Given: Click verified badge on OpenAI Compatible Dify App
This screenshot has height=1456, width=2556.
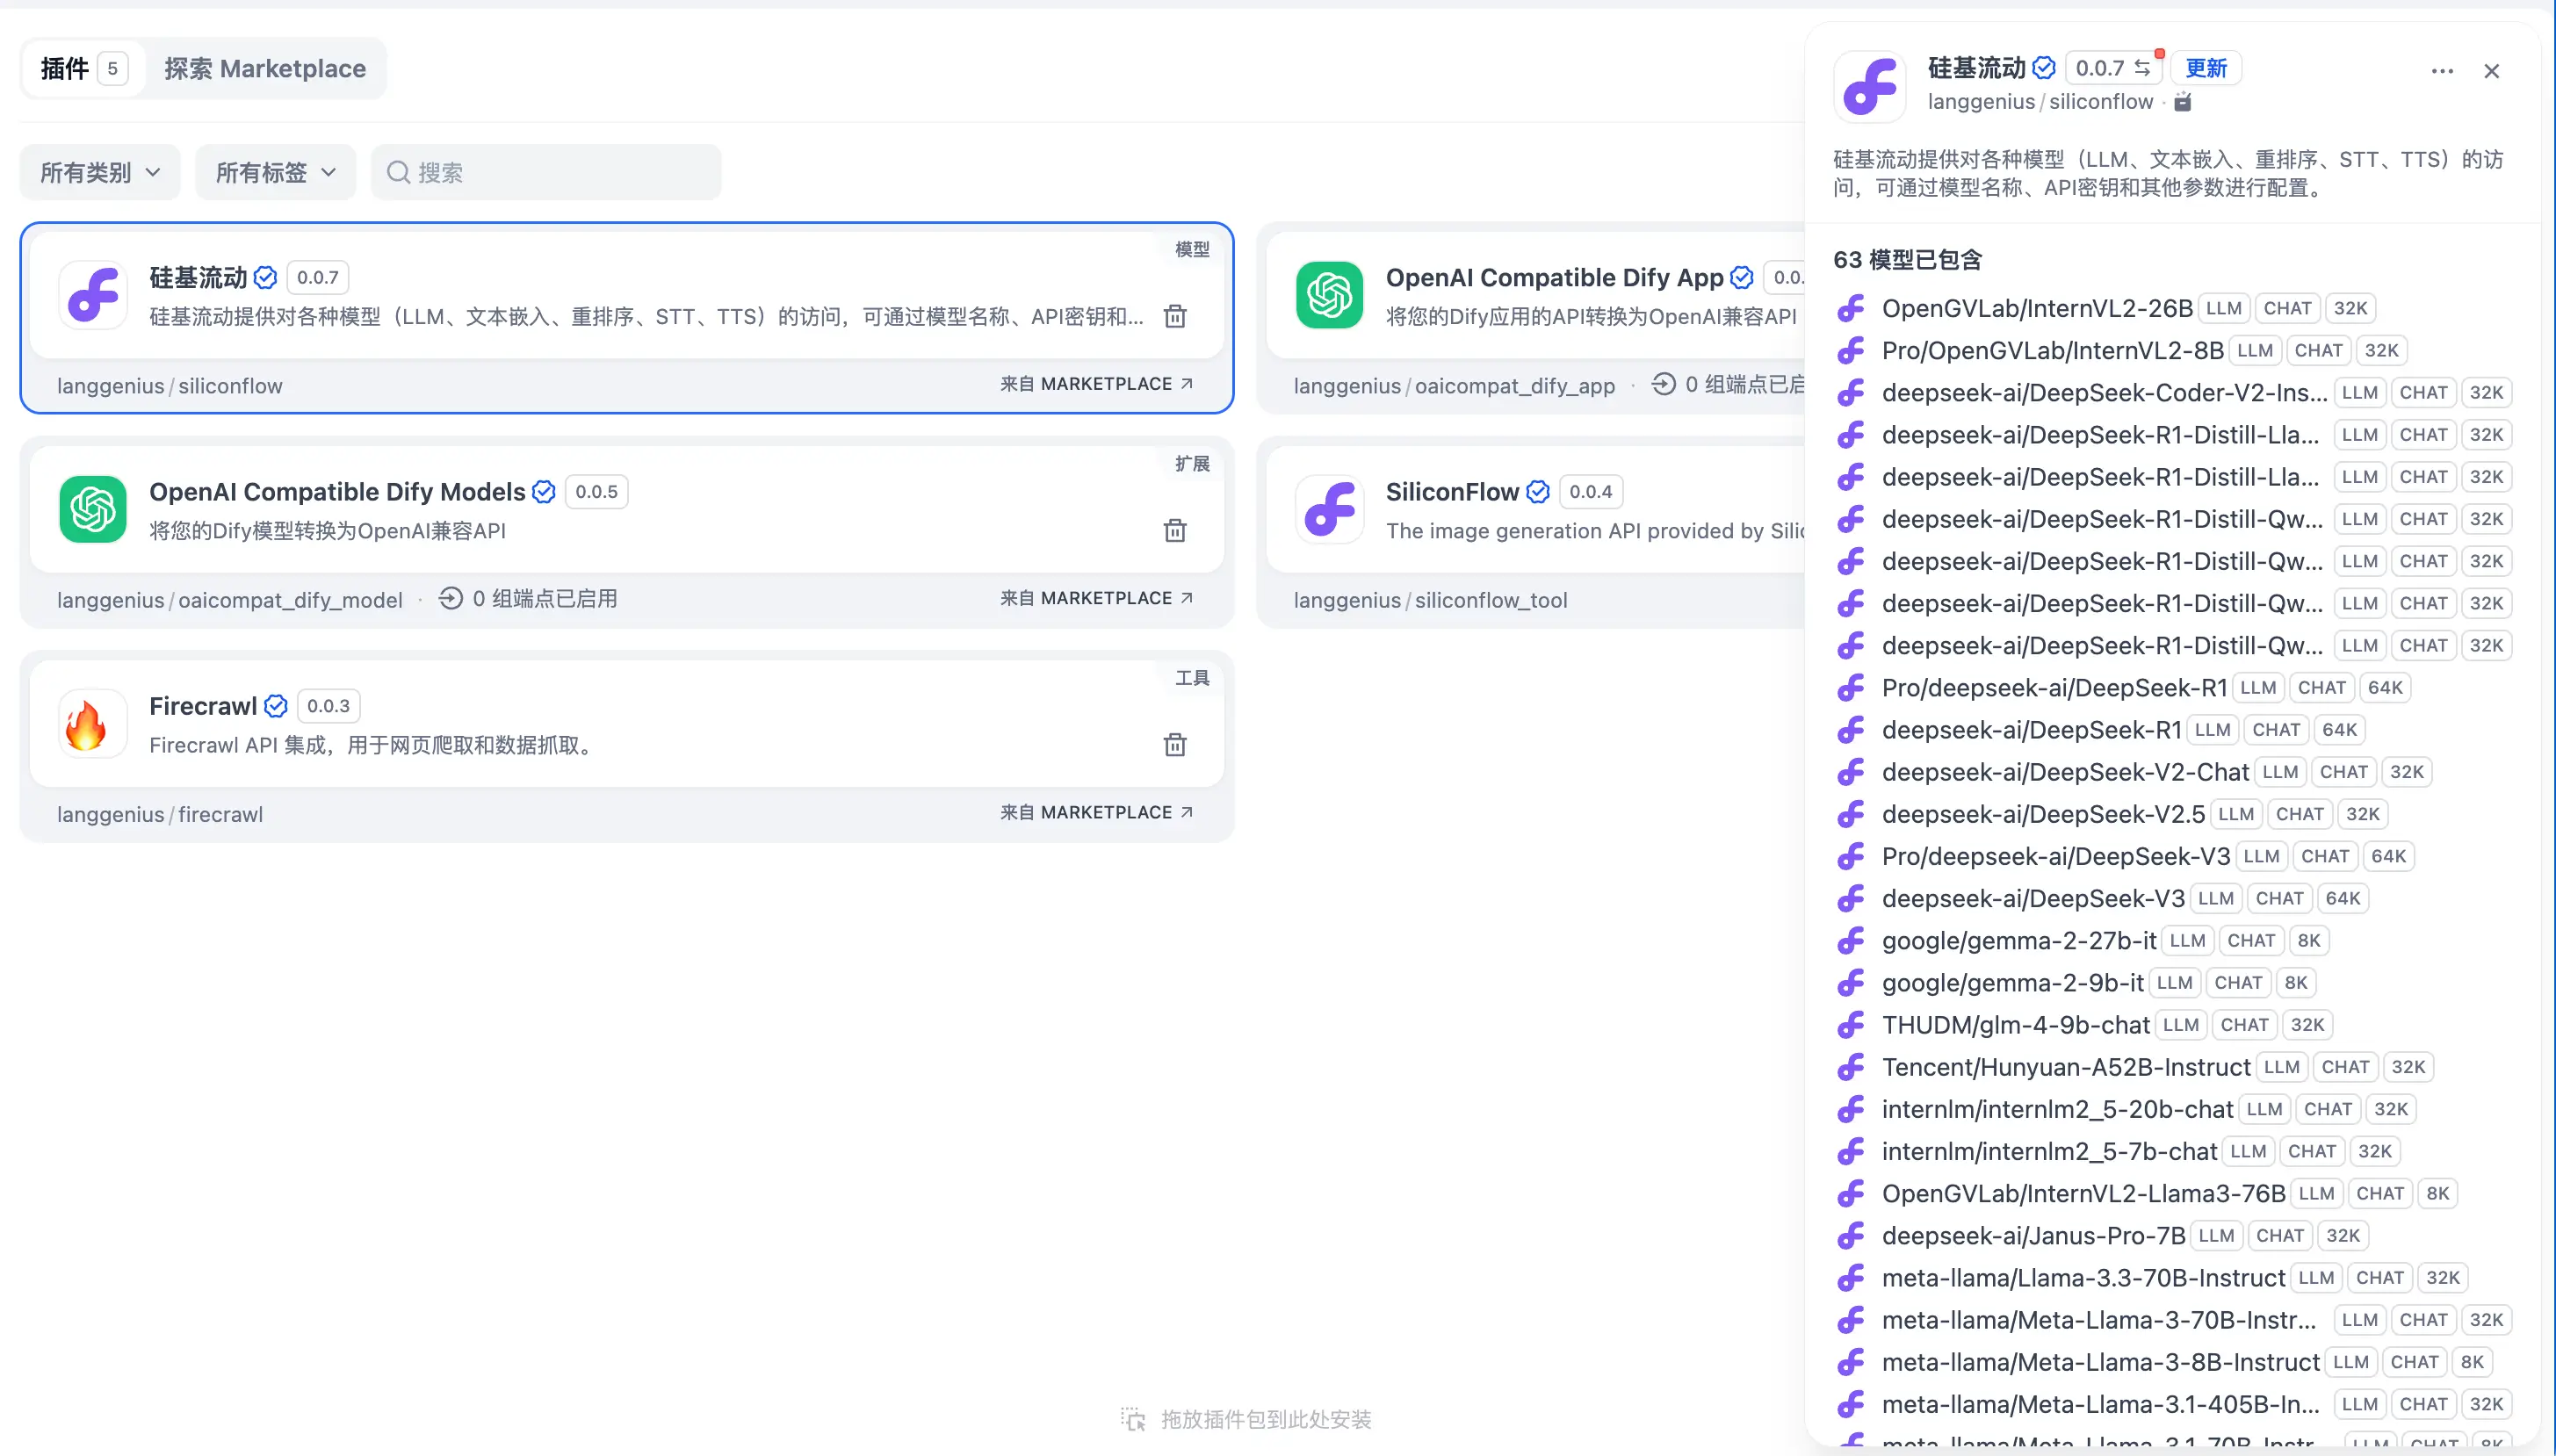Looking at the screenshot, I should point(1742,277).
